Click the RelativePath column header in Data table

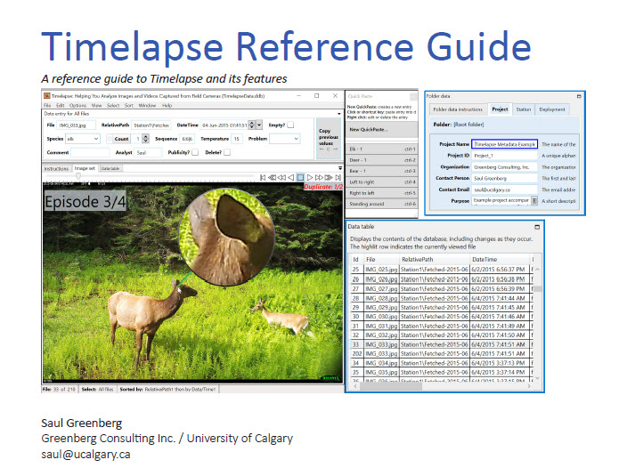coord(434,260)
